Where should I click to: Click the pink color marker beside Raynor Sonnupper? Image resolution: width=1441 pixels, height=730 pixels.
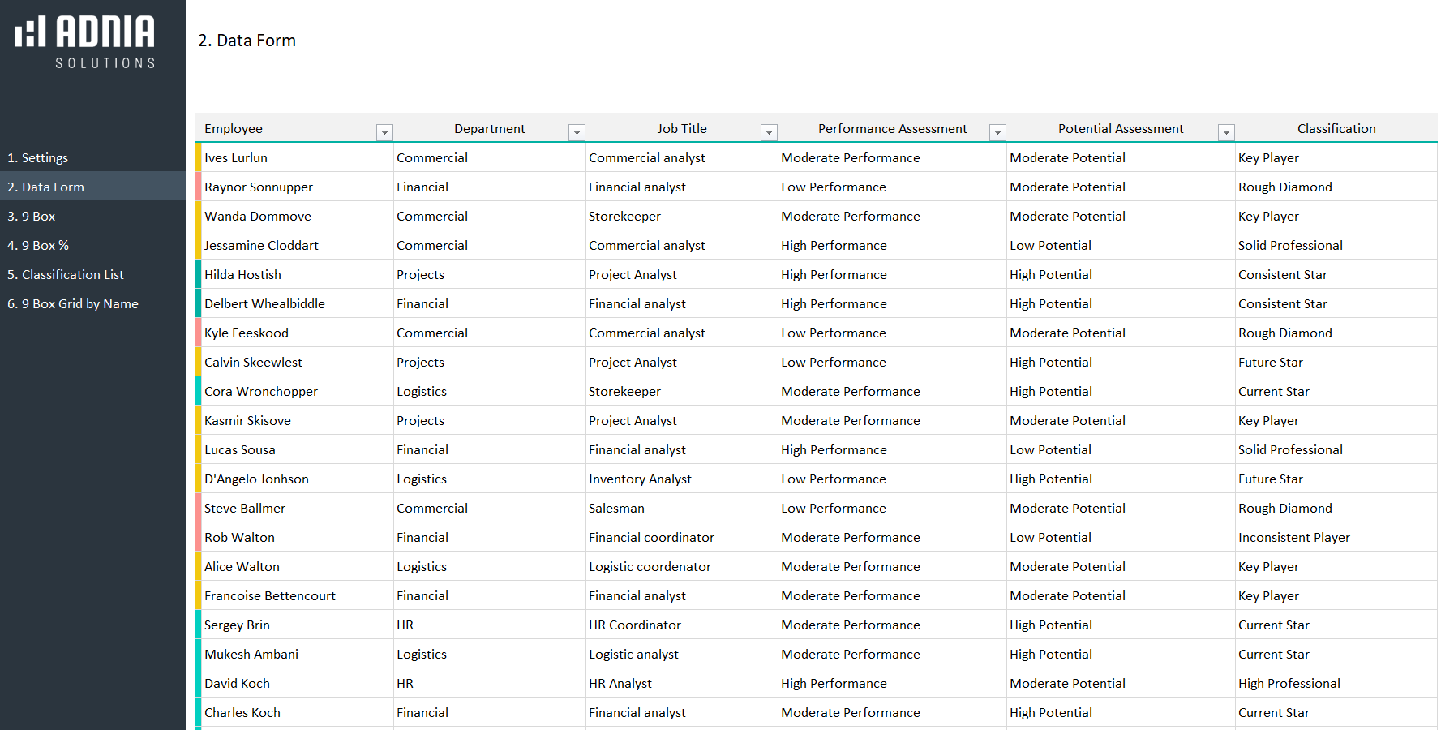[x=198, y=187]
